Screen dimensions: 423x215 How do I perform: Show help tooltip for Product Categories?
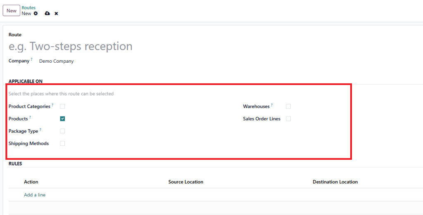click(52, 105)
